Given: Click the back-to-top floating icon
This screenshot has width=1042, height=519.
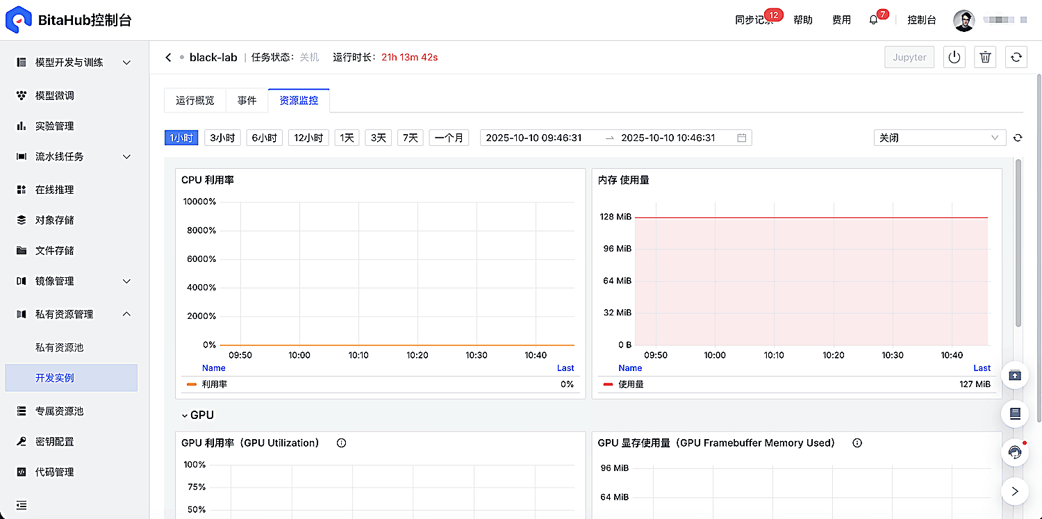Looking at the screenshot, I should 1015,375.
